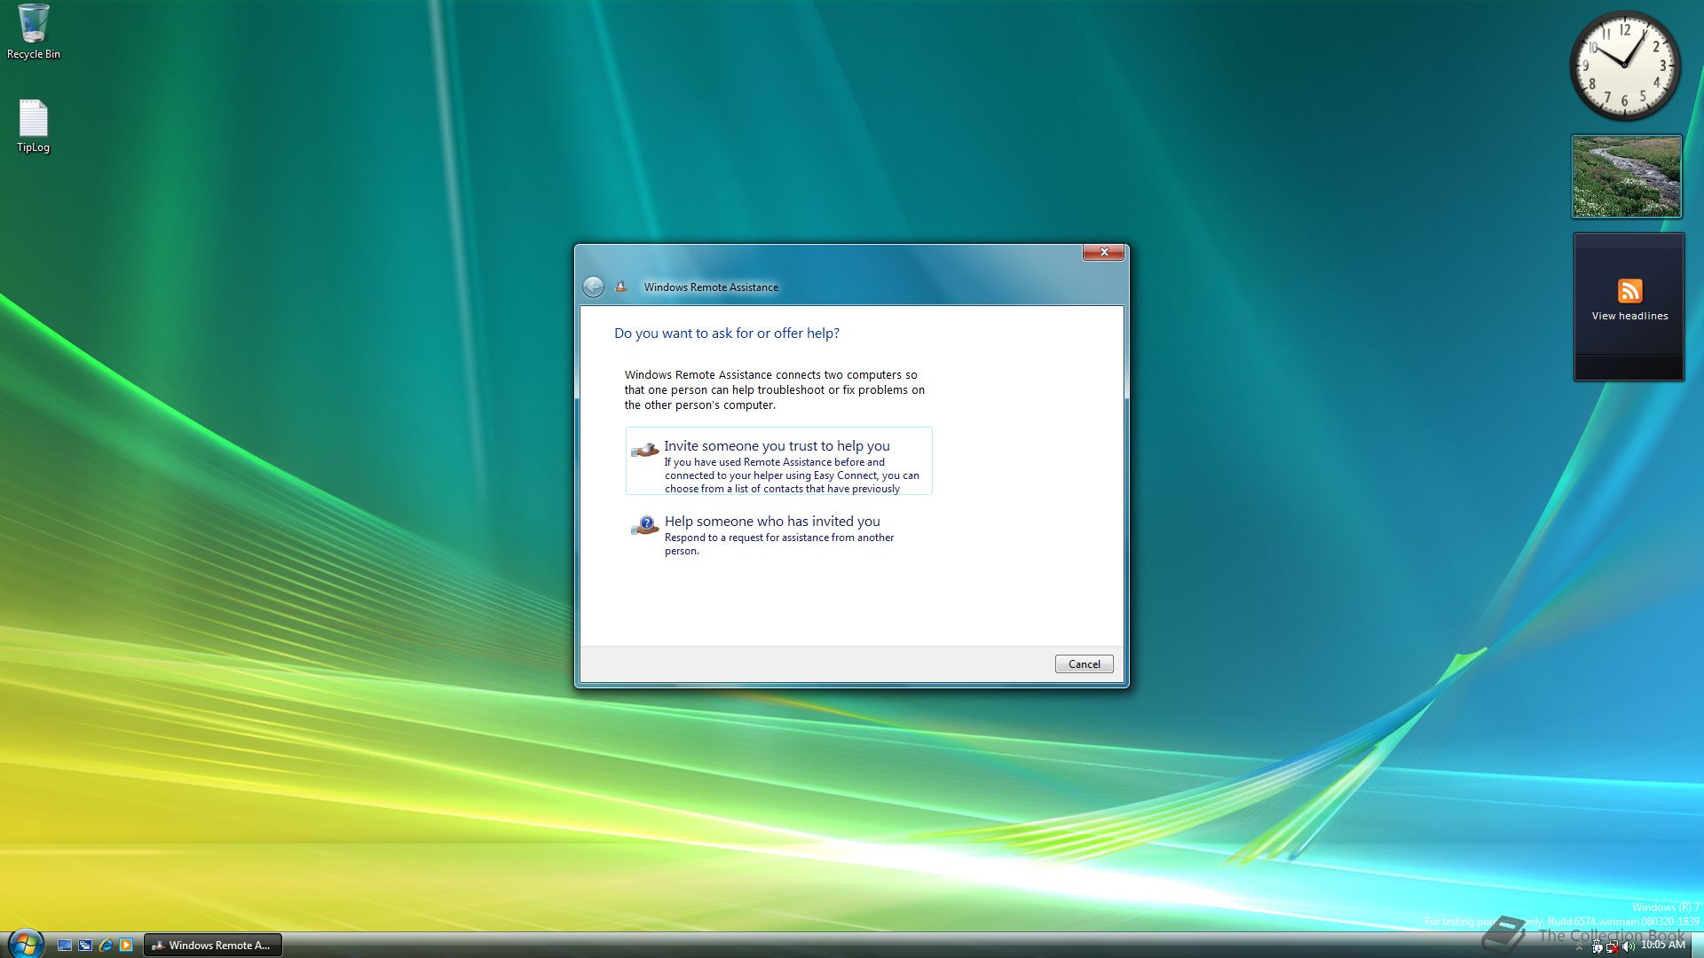Select the Recycle Bin desktop icon

coord(34,32)
